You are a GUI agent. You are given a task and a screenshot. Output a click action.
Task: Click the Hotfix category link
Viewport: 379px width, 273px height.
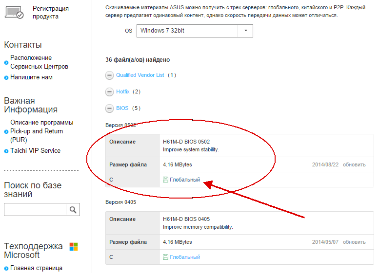(x=123, y=91)
